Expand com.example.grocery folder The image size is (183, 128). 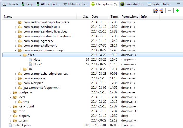click(15, 41)
